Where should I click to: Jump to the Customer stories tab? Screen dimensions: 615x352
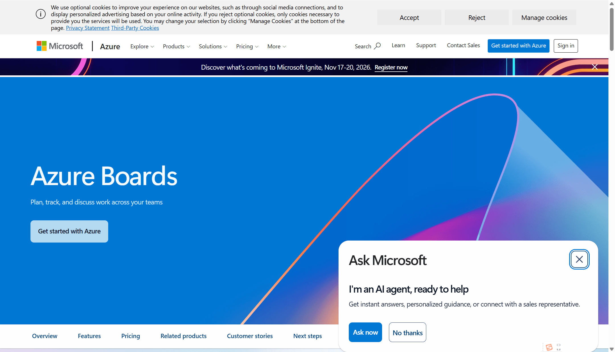click(250, 336)
